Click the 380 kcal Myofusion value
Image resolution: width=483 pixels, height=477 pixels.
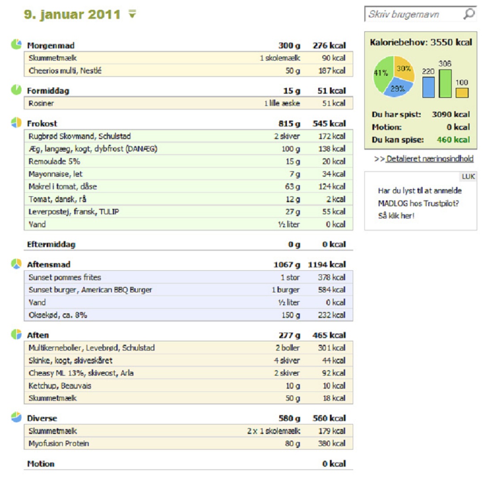(332, 443)
